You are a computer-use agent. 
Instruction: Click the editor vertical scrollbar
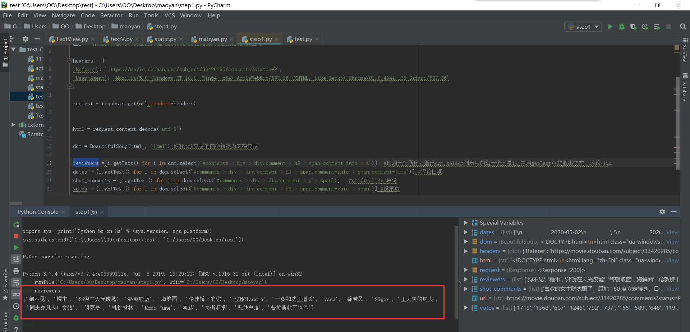(678, 123)
